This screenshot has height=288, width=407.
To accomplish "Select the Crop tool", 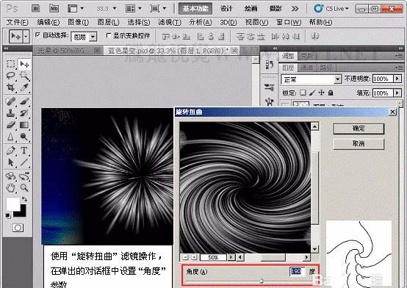I will pos(10,87).
